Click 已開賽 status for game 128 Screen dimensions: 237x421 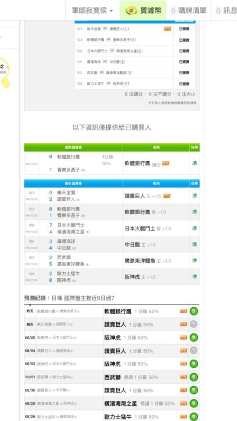tap(184, 84)
